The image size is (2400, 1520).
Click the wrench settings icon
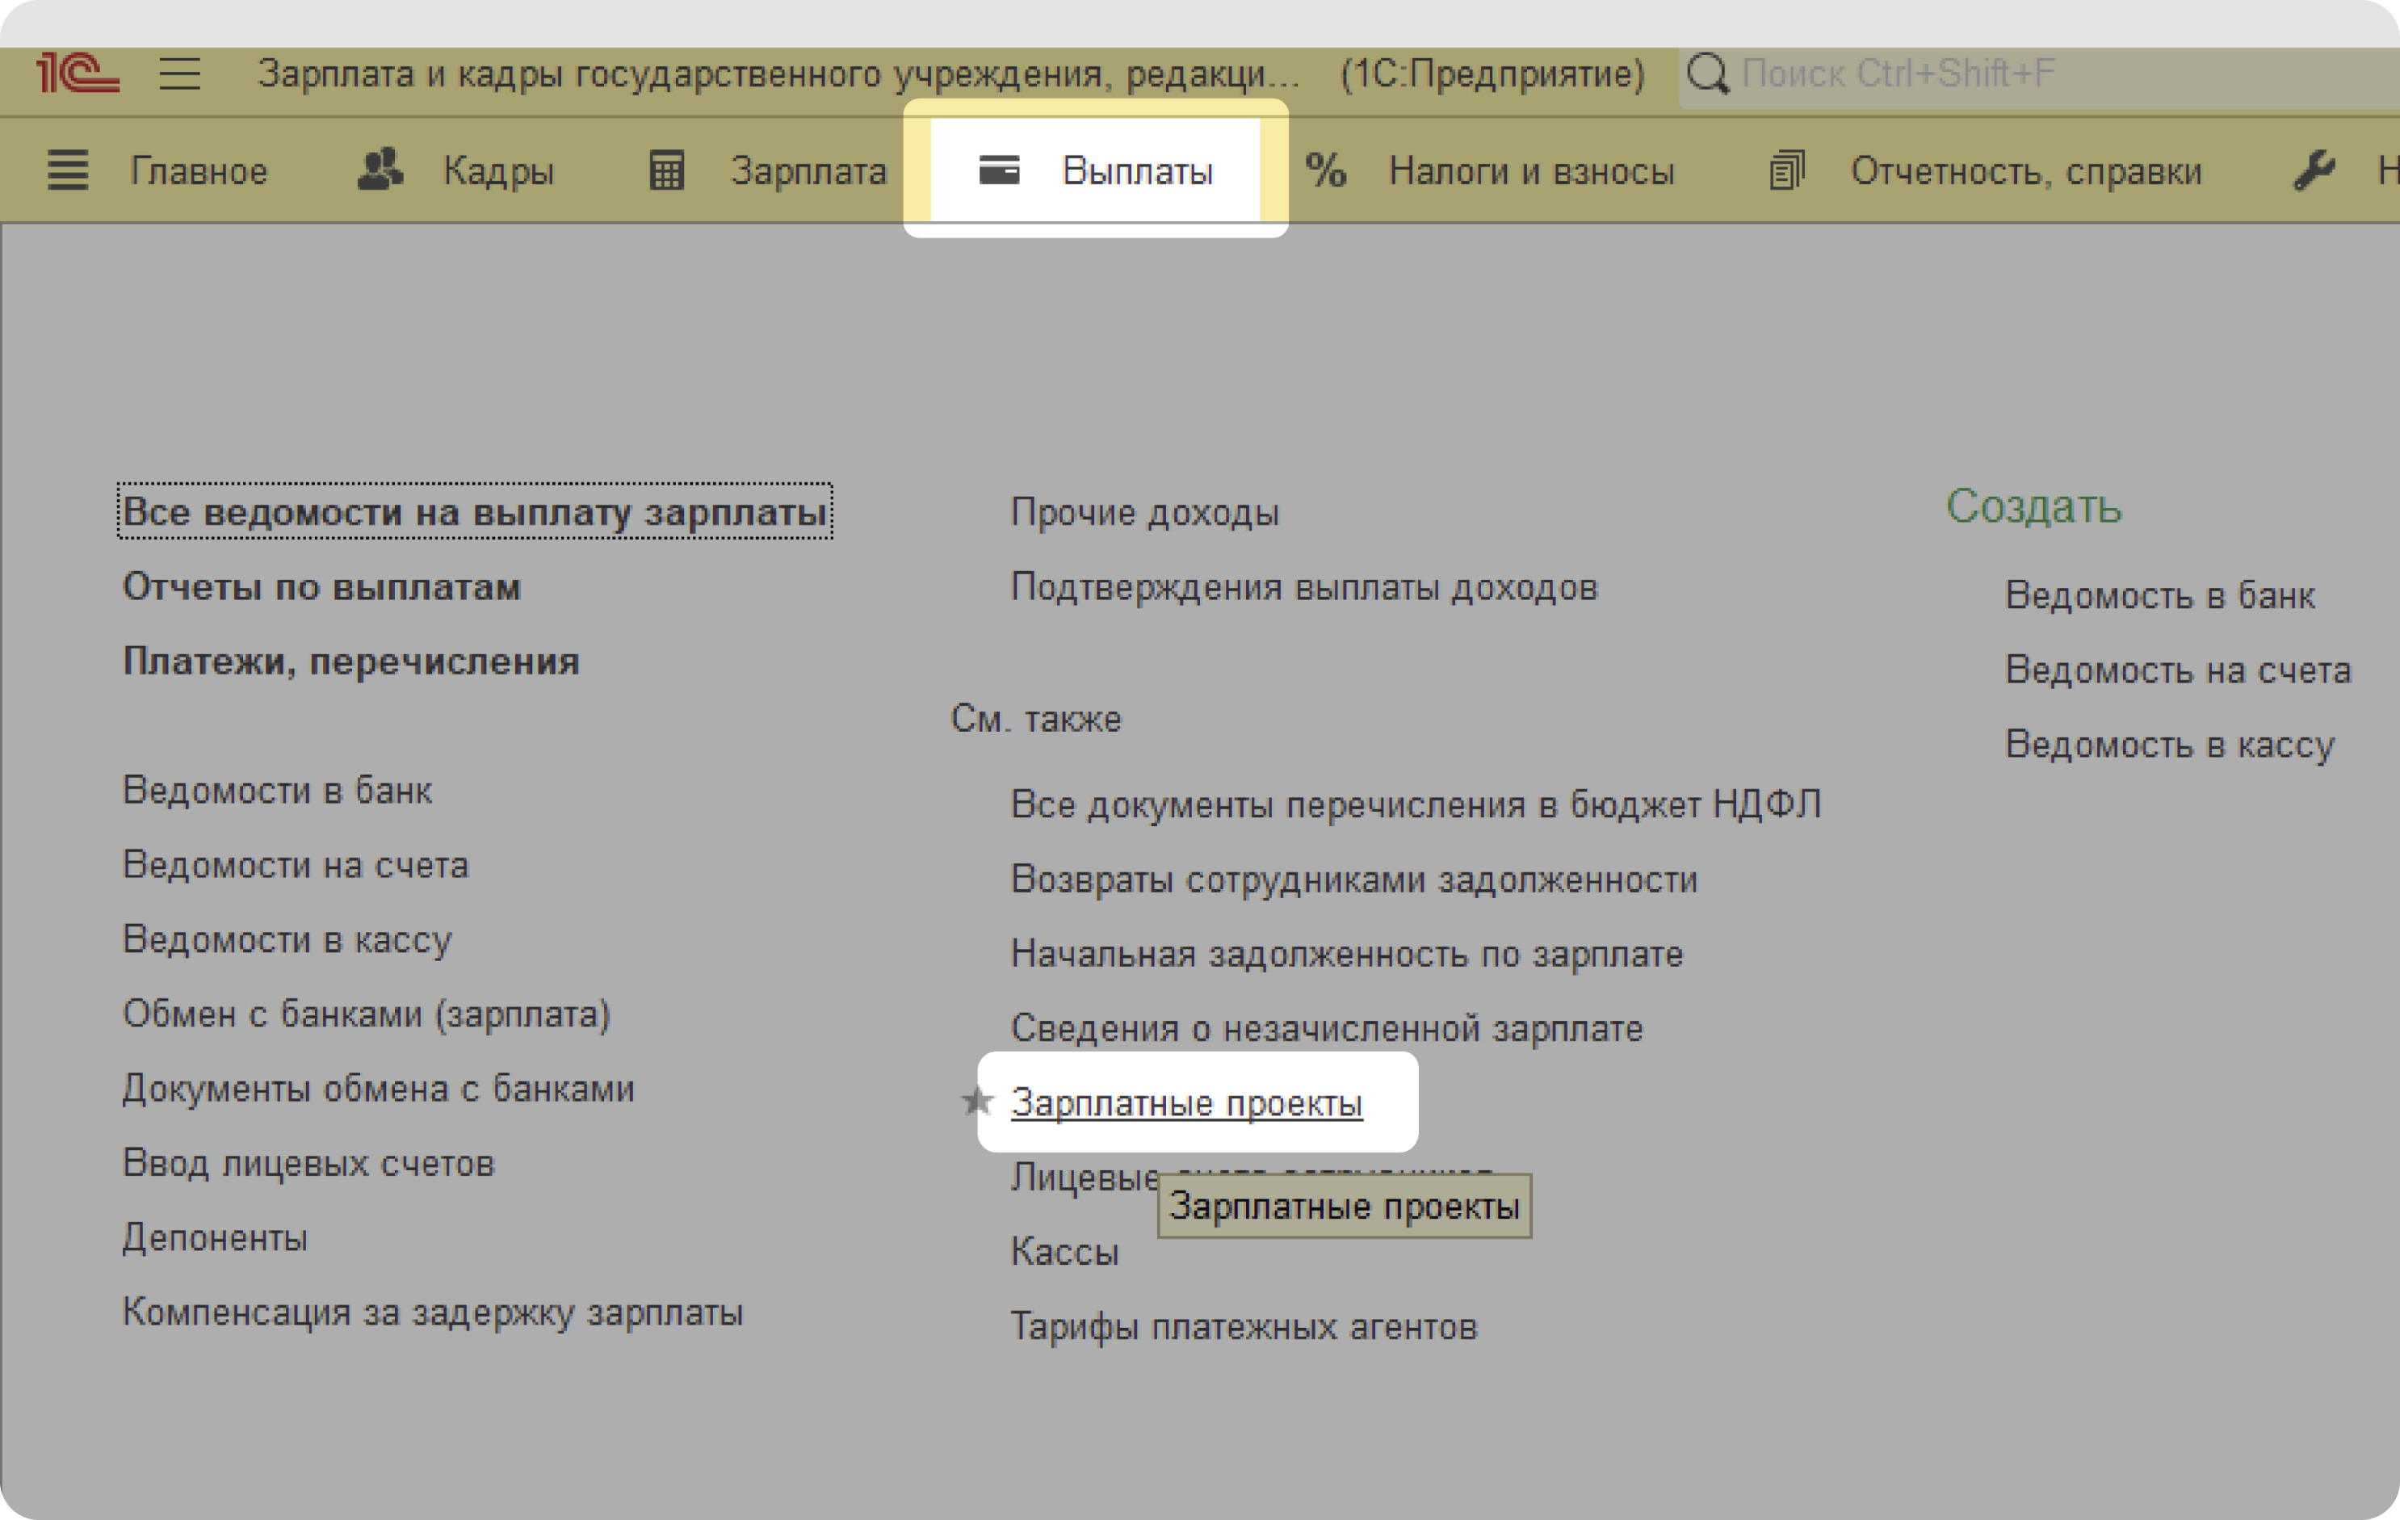pos(2314,170)
